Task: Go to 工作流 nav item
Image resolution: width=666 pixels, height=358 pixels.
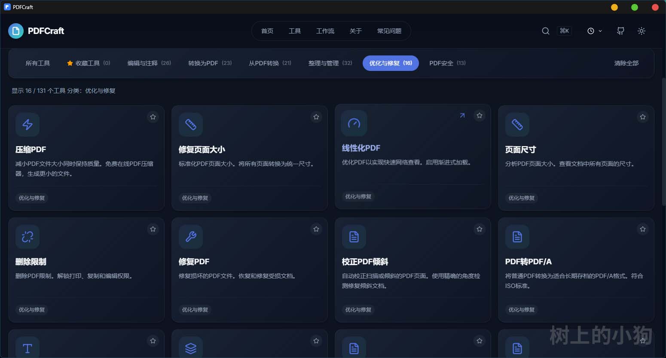Action: point(325,31)
